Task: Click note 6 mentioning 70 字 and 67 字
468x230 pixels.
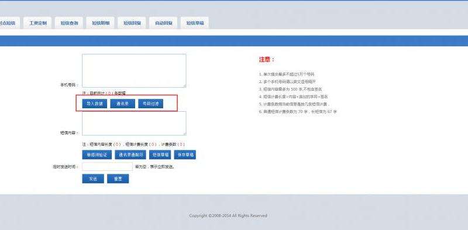Action: 298,111
